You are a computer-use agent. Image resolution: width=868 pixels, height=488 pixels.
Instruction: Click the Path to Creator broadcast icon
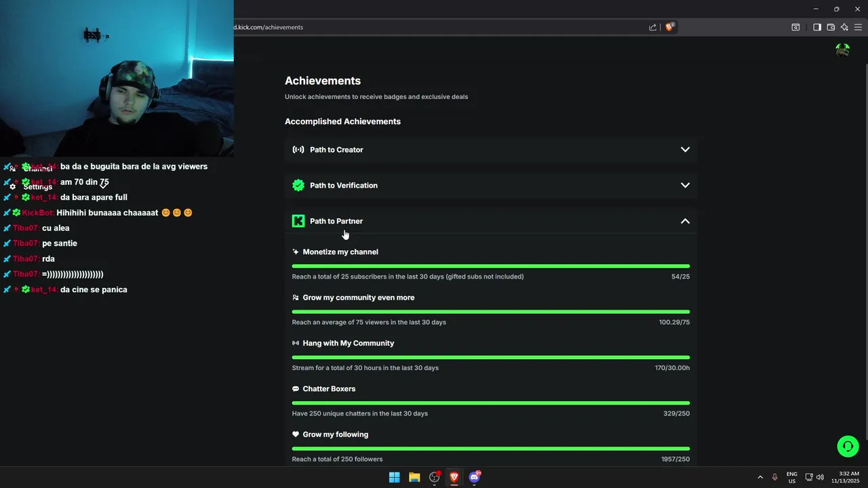(x=298, y=150)
